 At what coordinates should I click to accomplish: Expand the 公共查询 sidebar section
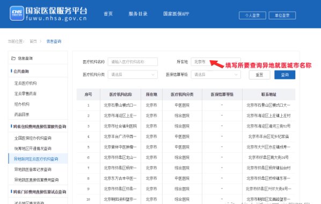tap(21, 71)
